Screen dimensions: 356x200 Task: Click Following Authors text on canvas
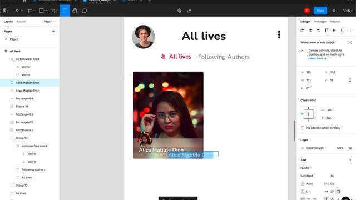tap(224, 57)
